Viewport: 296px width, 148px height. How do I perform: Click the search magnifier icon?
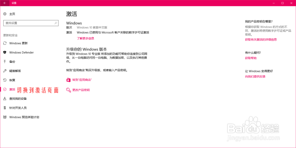tap(56, 23)
